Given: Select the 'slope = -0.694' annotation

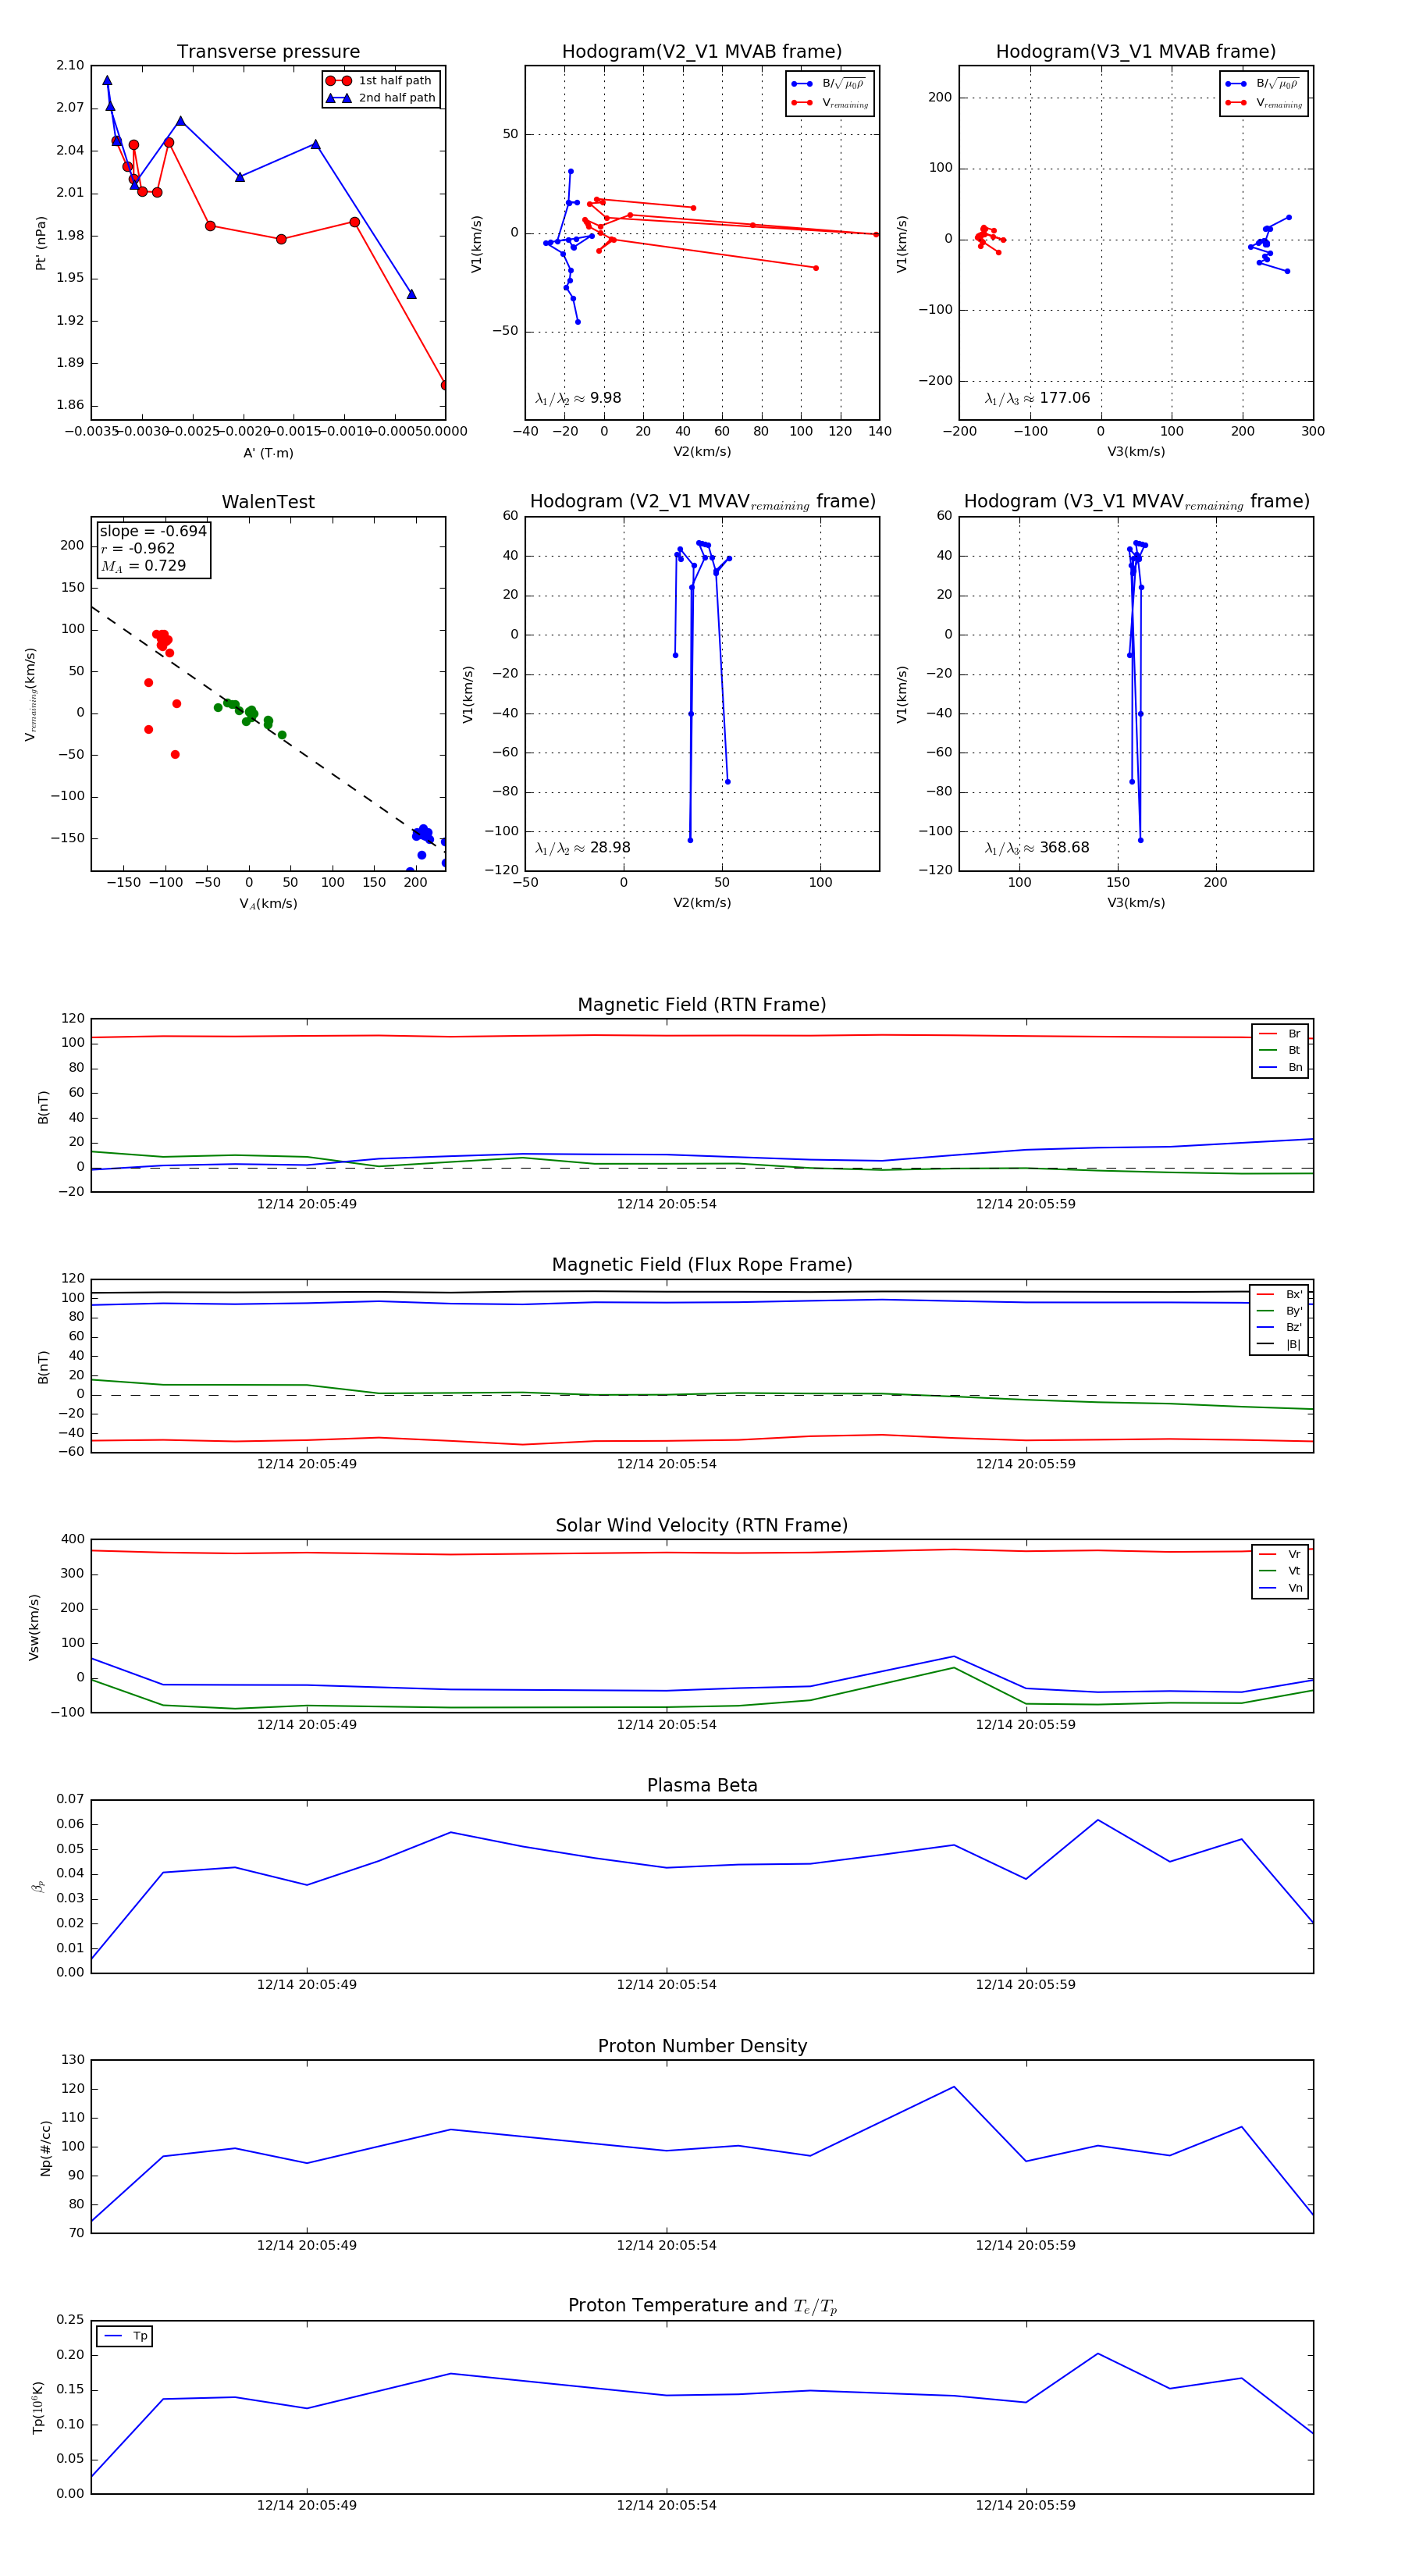Looking at the screenshot, I should 153,531.
